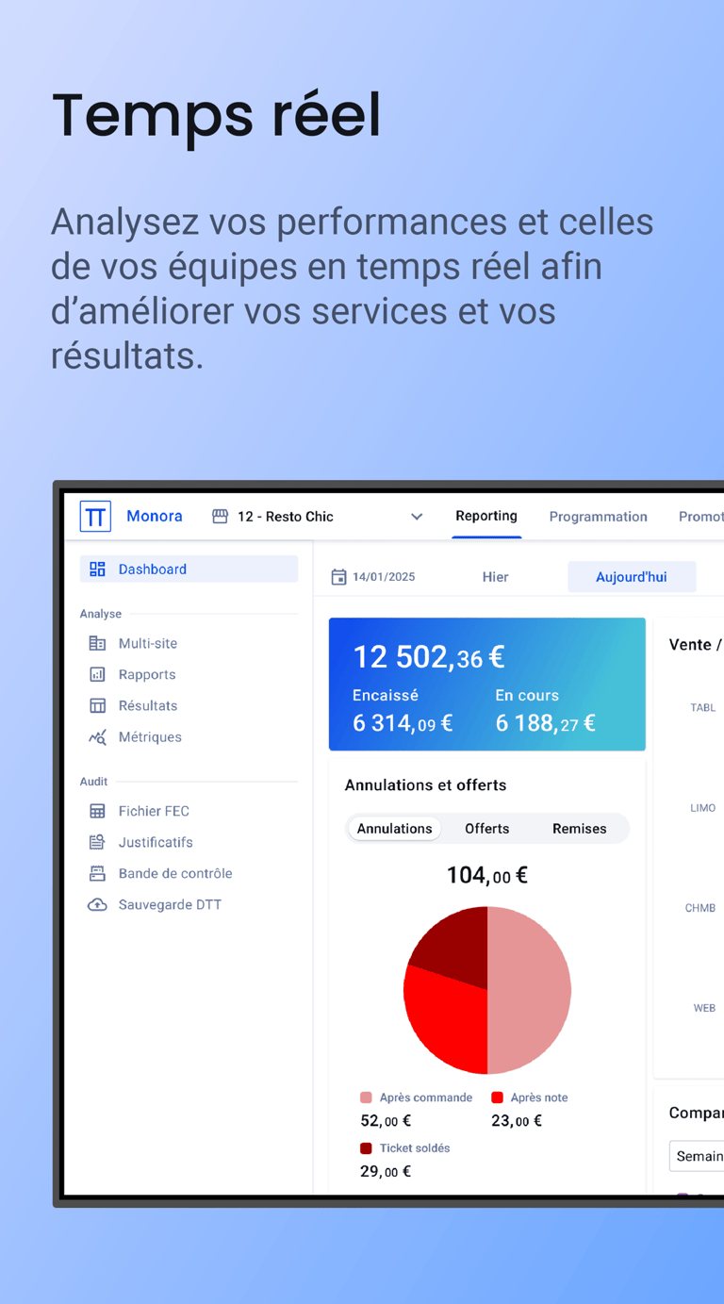Viewport: 724px width, 1304px height.
Task: Click the Métriques graph icon
Action: coord(97,737)
